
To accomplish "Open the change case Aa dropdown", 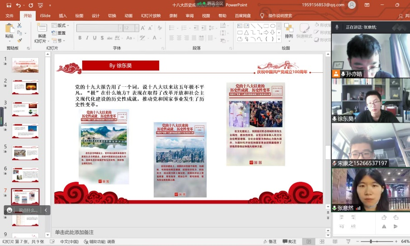I will point(130,38).
